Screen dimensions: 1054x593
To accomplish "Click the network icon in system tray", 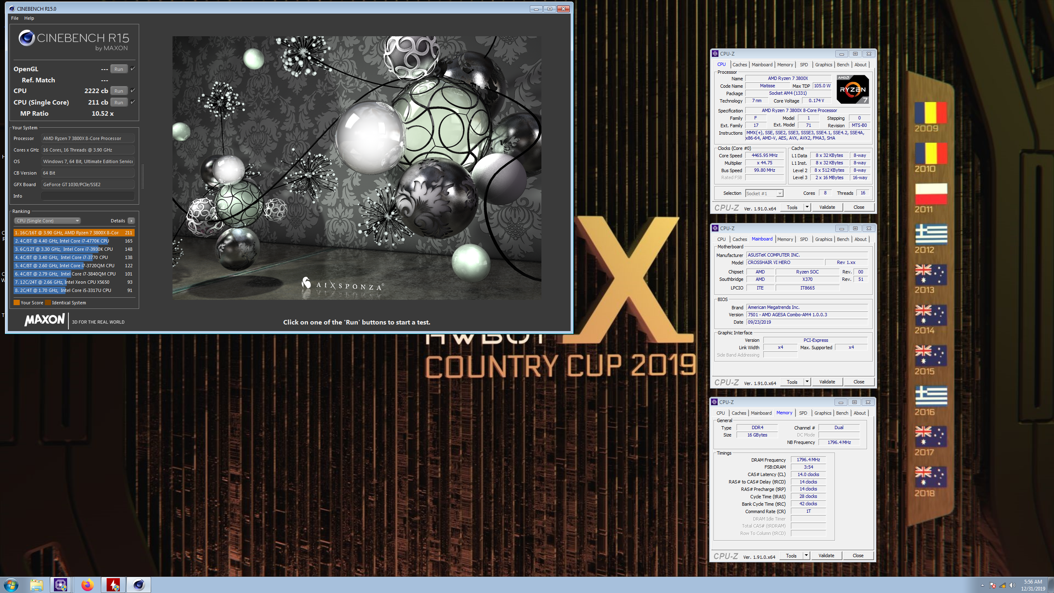I will coord(1003,585).
